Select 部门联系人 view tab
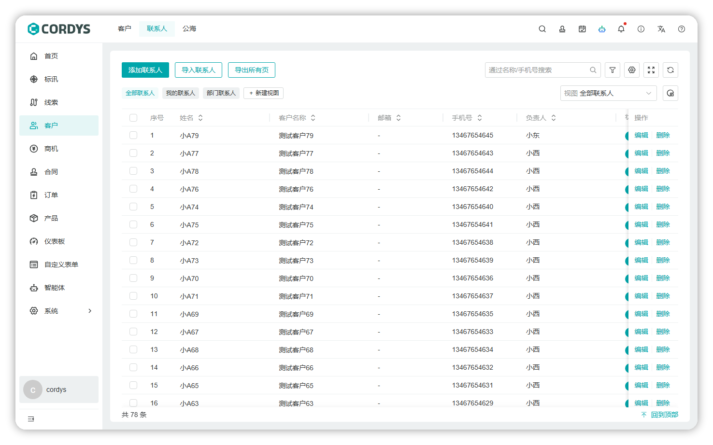Viewport: 713px width, 445px height. click(221, 93)
